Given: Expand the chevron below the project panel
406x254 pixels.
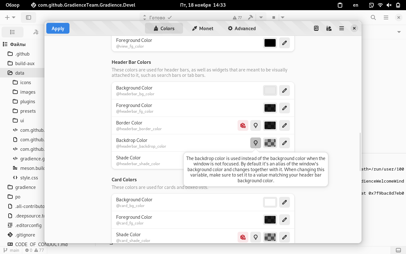Looking at the screenshot, I should tap(399, 32).
